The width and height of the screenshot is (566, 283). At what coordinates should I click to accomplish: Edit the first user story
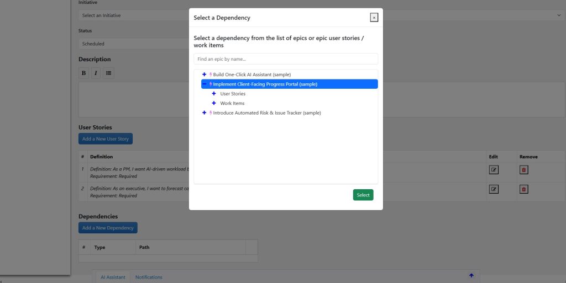point(494,169)
